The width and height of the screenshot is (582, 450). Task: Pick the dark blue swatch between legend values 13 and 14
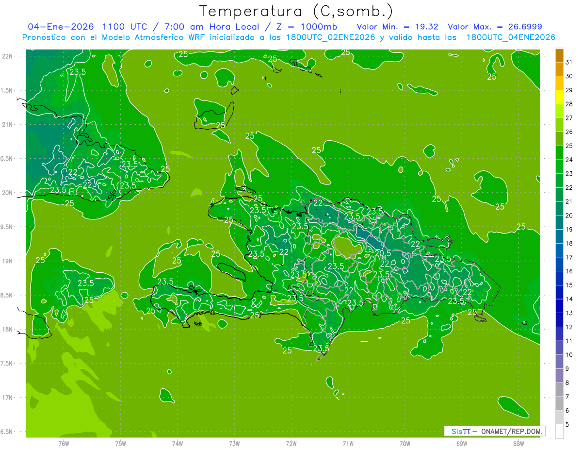[x=559, y=306]
